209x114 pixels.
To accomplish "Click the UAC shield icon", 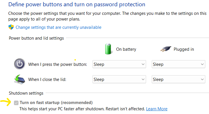I will pyautogui.click(x=11, y=27).
